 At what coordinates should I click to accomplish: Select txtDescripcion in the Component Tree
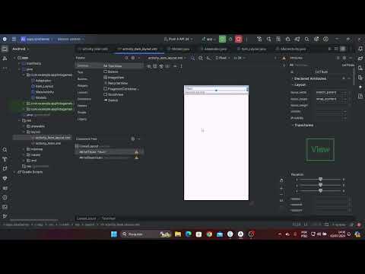pyautogui.click(x=90, y=158)
